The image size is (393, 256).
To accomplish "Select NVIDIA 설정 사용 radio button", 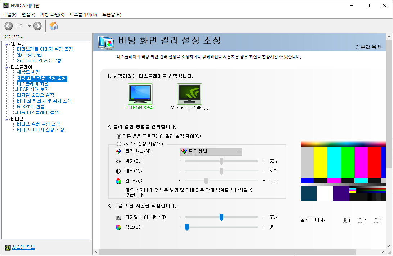I will (x=119, y=144).
